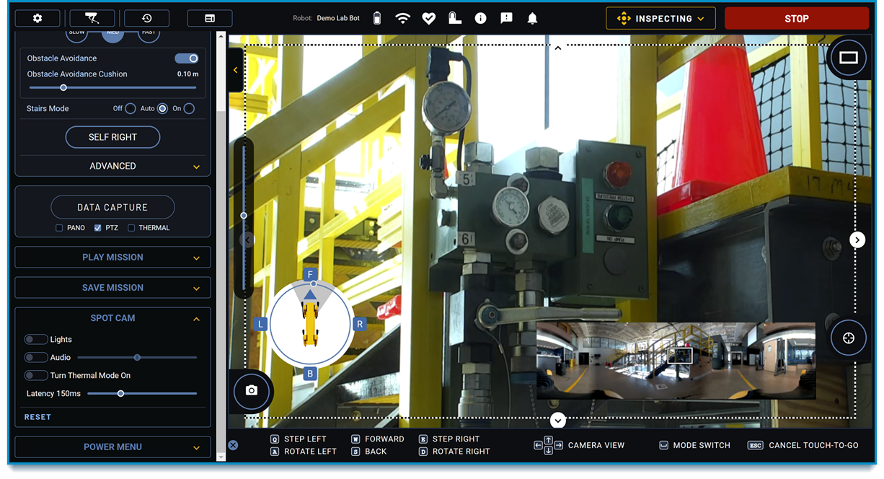
Task: Select the PTZ camera icon in the top toolbar
Action: point(92,18)
